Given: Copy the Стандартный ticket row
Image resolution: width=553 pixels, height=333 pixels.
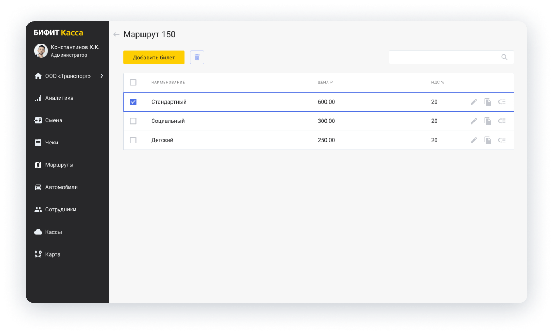Looking at the screenshot, I should 487,102.
